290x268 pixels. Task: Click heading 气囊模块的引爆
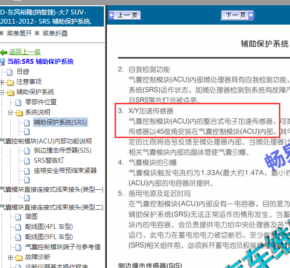153,163
